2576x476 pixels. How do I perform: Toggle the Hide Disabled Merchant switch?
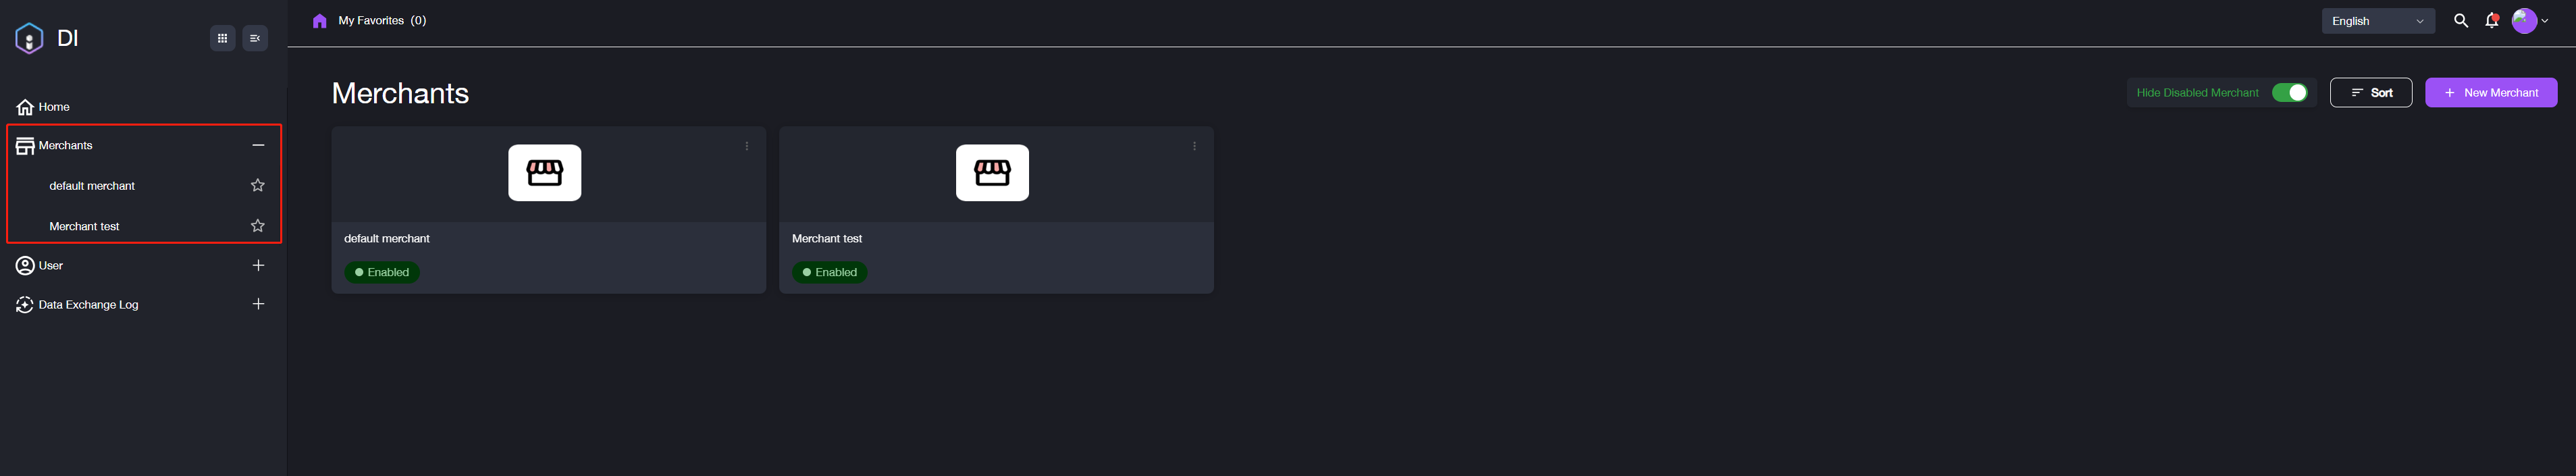pos(2289,93)
